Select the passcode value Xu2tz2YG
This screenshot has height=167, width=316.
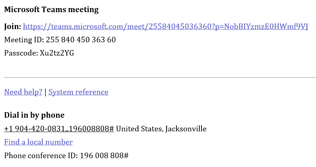point(57,53)
